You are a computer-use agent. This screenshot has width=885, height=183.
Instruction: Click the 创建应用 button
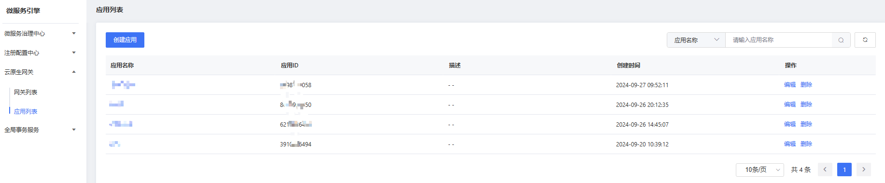tap(125, 40)
